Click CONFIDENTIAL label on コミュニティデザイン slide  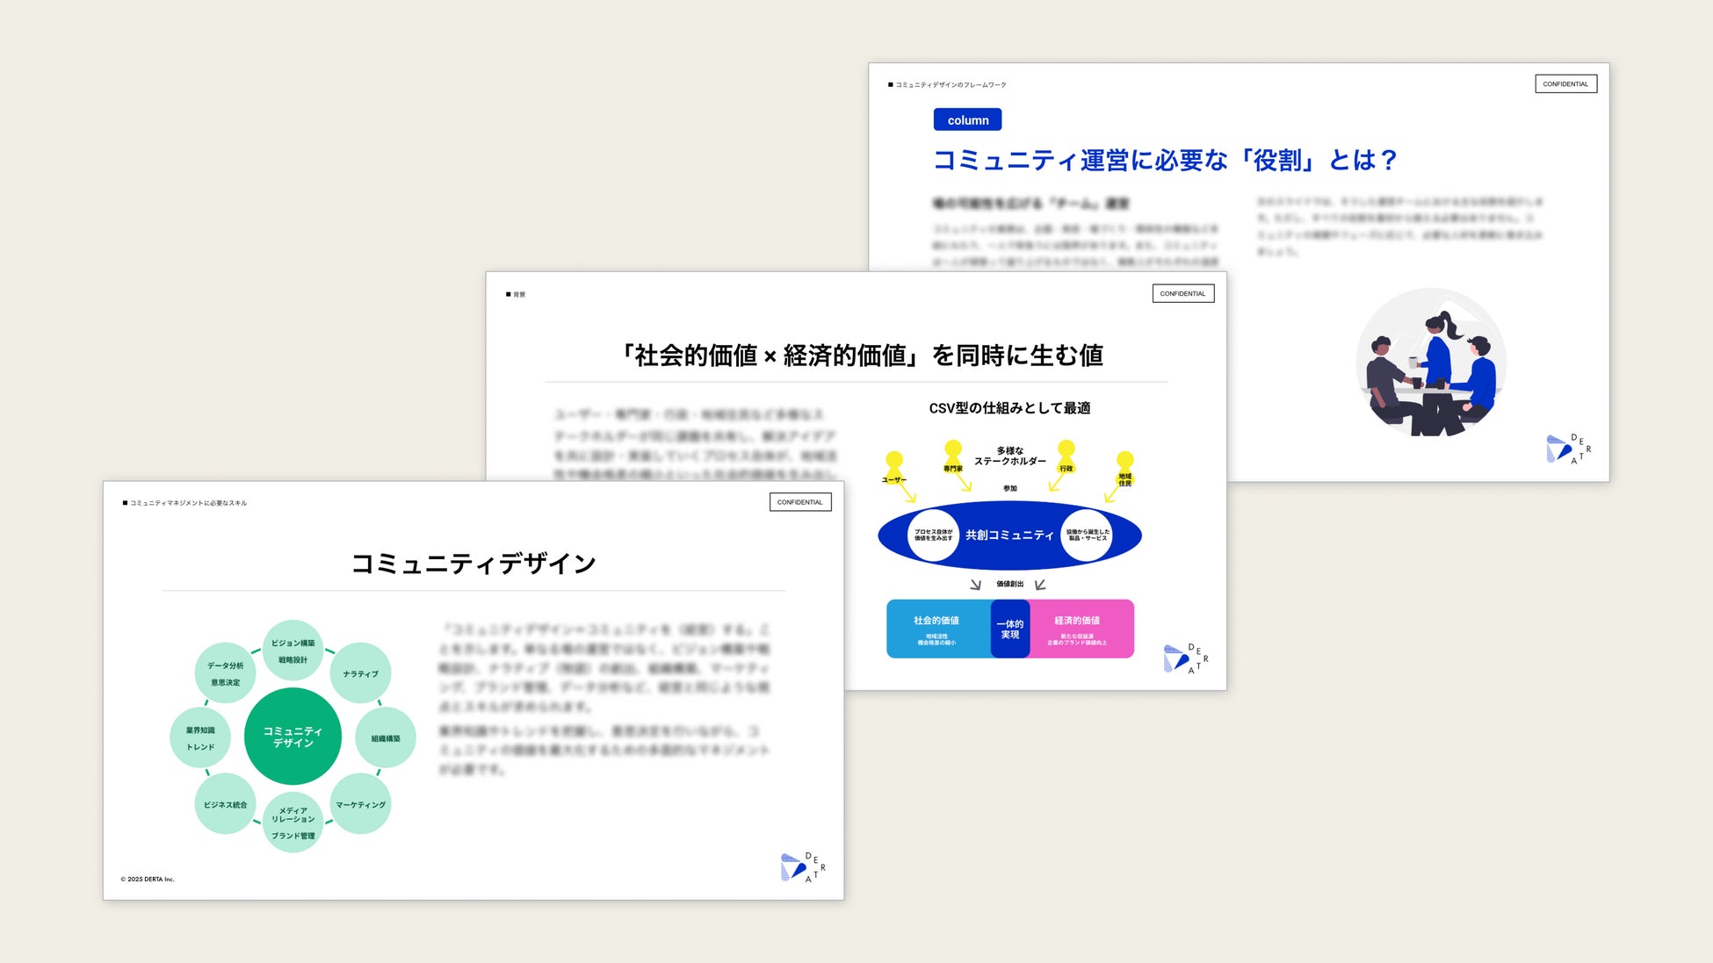799,502
